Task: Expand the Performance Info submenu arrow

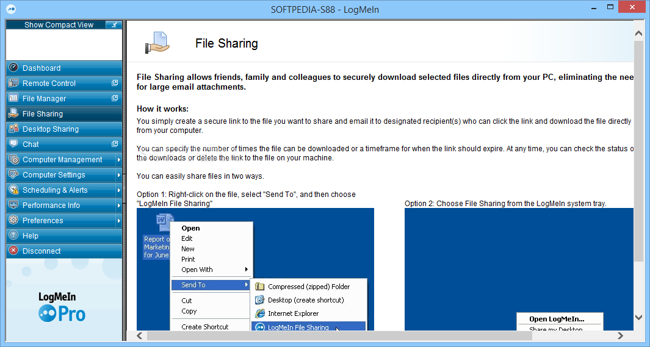Action: (x=118, y=205)
